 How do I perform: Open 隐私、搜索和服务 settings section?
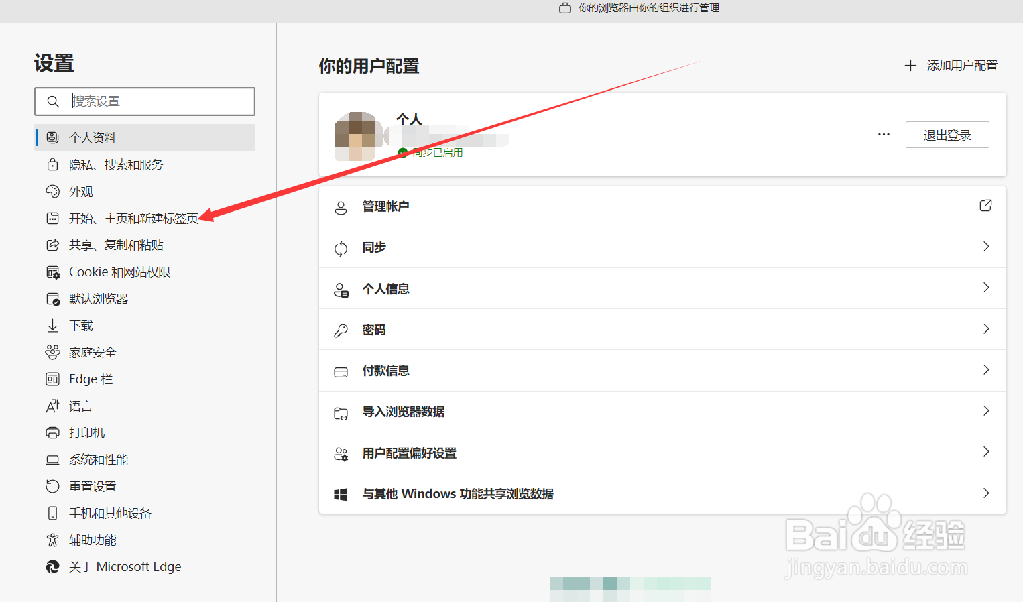click(145, 164)
